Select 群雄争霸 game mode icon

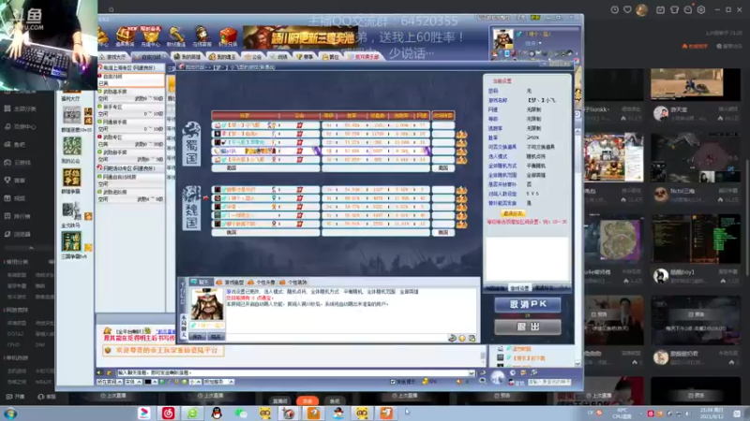72,178
